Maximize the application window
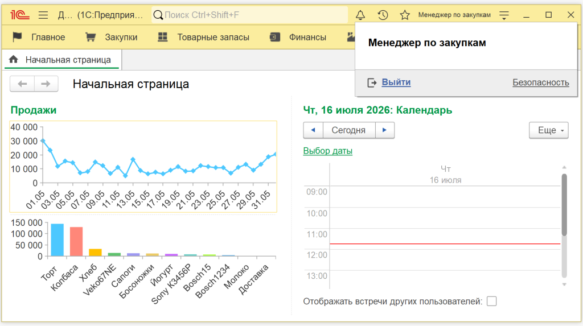 click(548, 15)
